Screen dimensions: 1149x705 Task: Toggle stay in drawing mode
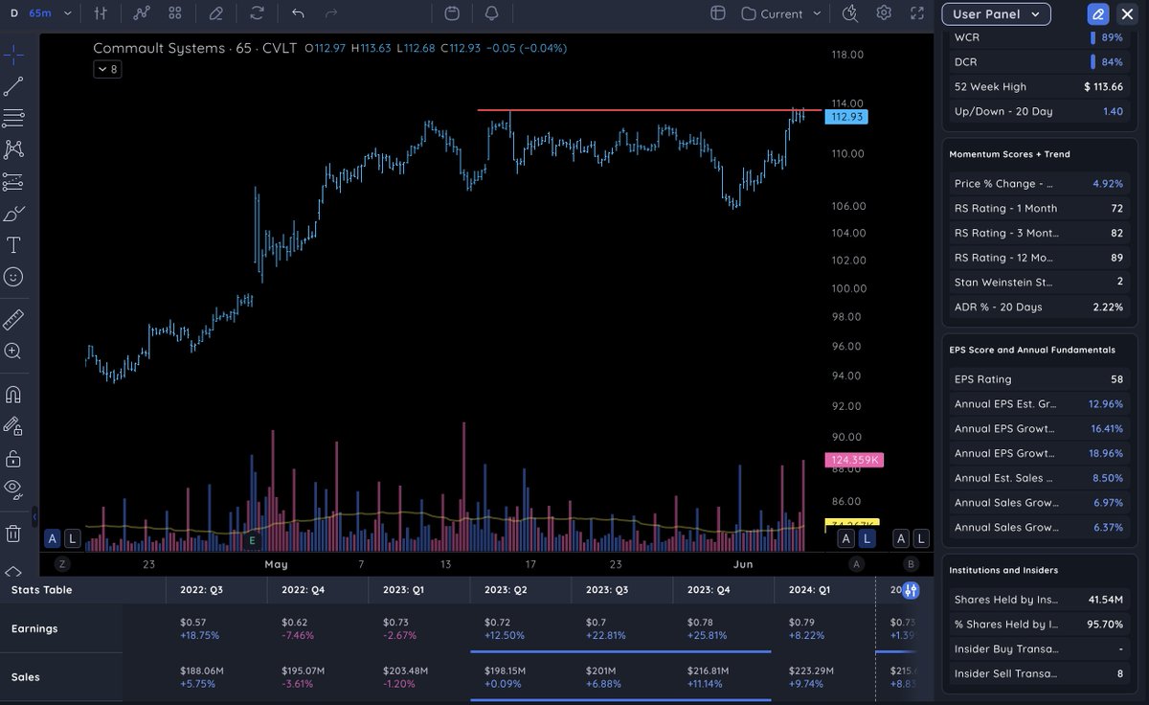pos(13,425)
